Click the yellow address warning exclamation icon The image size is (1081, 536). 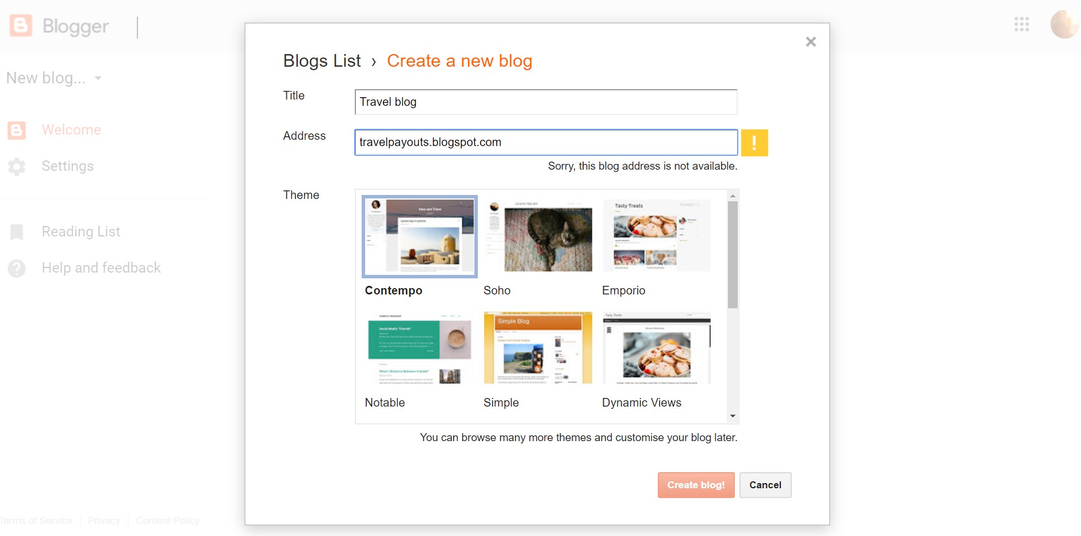(x=755, y=143)
